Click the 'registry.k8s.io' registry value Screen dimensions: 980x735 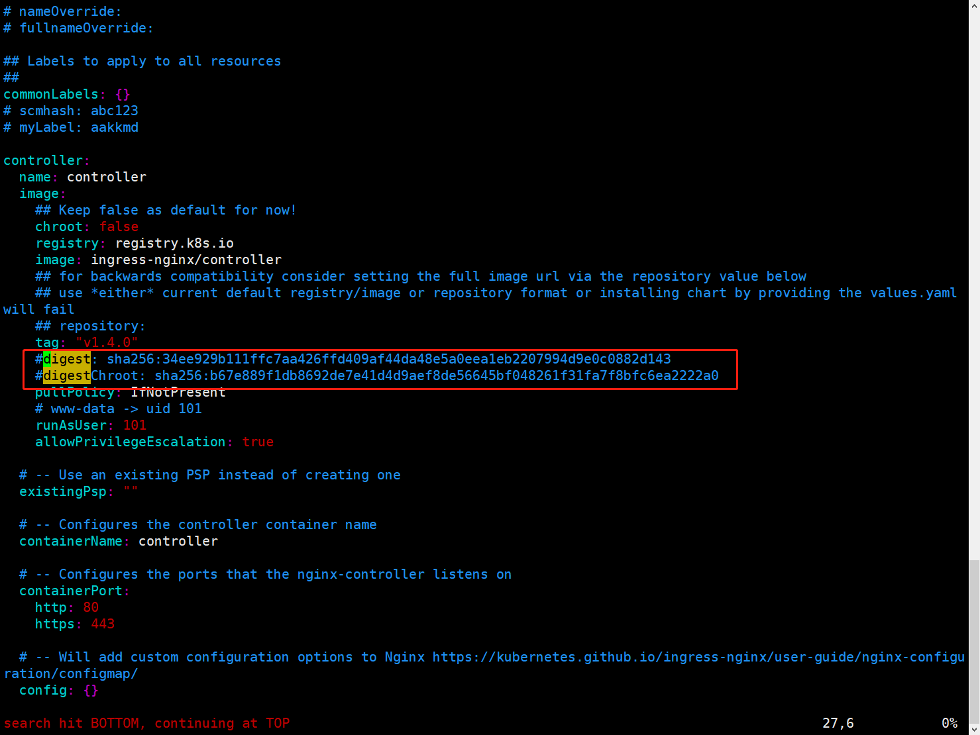[174, 243]
